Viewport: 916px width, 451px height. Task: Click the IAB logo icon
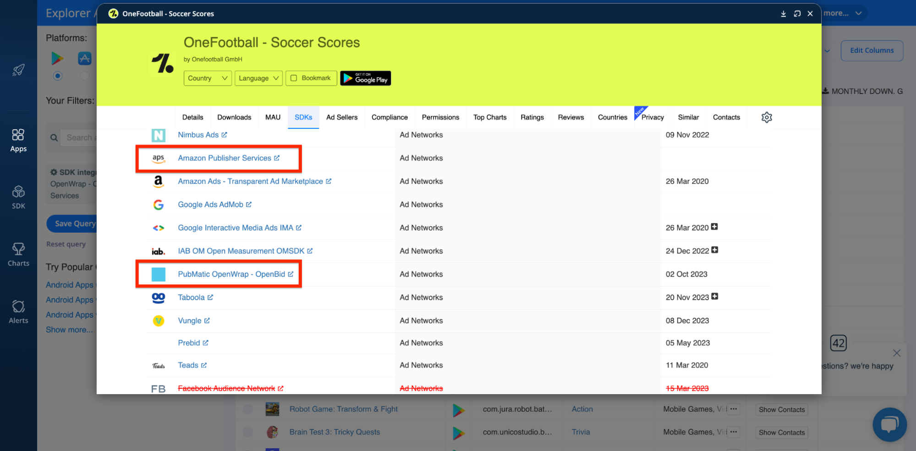coord(159,251)
